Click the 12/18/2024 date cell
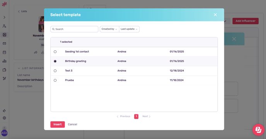Viewport: 266px width, 139px height. 177,70
